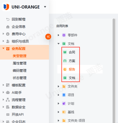
Task: Expand the 文件夹 tree node
Action: coord(58,87)
